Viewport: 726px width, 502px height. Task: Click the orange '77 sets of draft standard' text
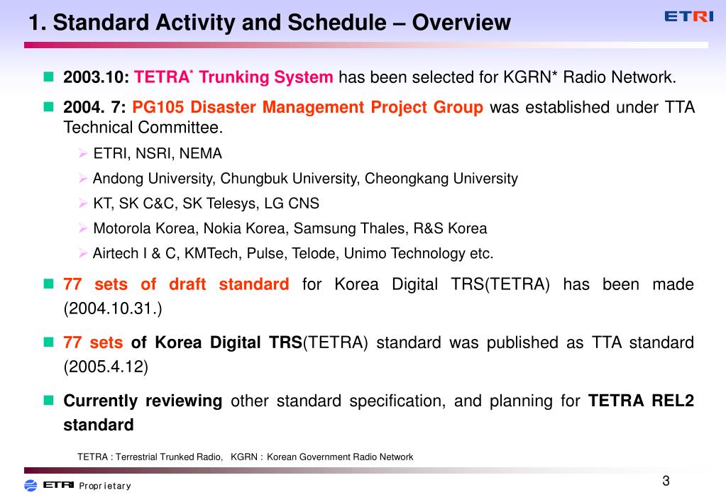click(177, 284)
